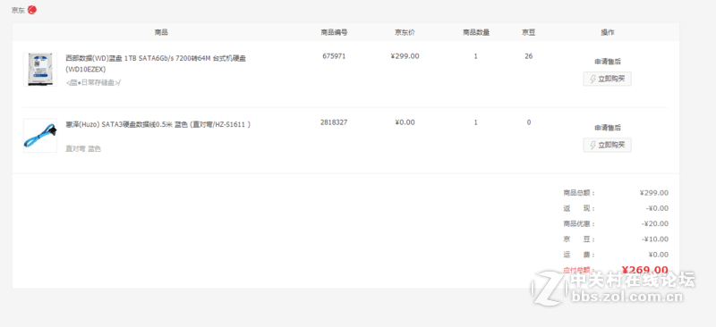Viewport: 716px width, 327px height.
Task: Open the Huzo SATA3 cable product link
Action: 158,124
